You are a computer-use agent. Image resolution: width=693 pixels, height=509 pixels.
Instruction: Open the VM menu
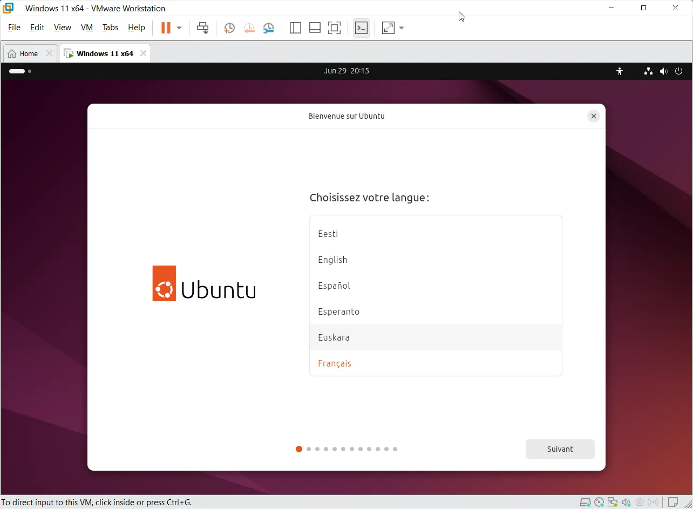pyautogui.click(x=87, y=28)
